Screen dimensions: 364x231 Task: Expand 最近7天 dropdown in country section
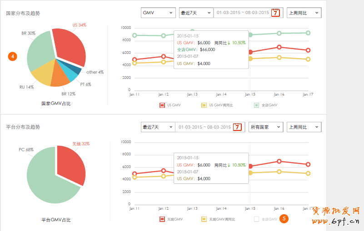(195, 13)
